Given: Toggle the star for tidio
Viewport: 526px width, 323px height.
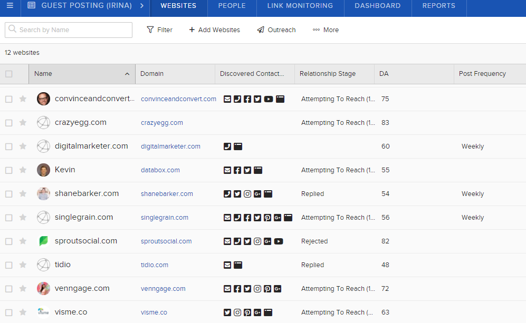Looking at the screenshot, I should 23,265.
